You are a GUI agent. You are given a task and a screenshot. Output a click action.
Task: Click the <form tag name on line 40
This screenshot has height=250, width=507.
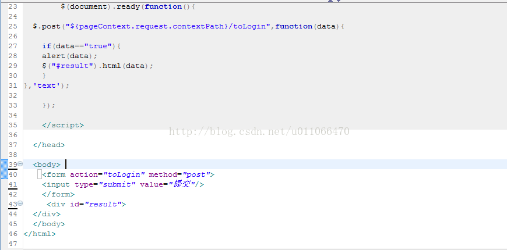tap(54, 174)
